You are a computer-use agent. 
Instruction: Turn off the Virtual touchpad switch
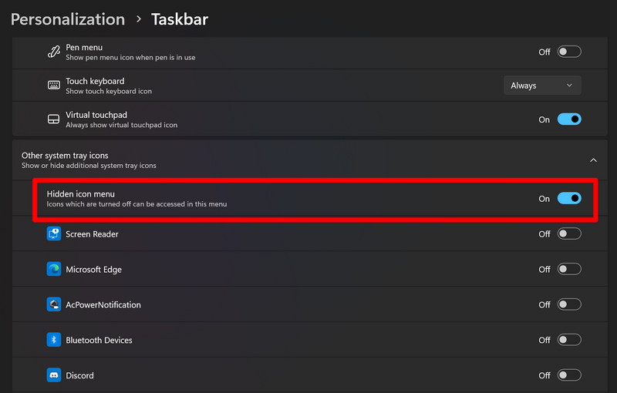569,119
